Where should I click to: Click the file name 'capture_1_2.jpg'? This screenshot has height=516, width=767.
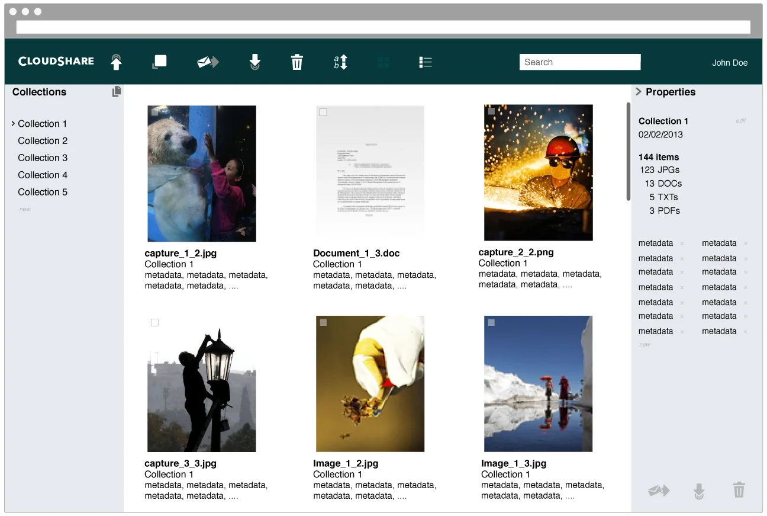click(x=181, y=253)
